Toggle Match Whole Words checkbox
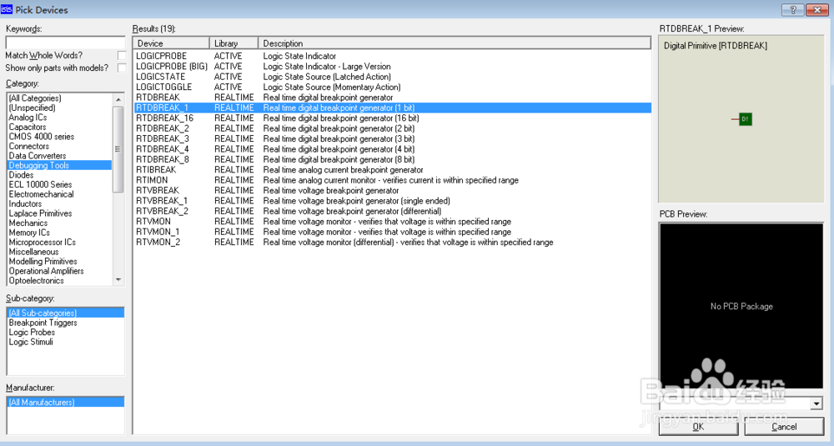Viewport: 834px width, 446px height. 122,55
